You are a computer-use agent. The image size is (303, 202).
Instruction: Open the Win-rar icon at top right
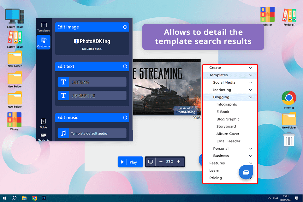(267, 16)
